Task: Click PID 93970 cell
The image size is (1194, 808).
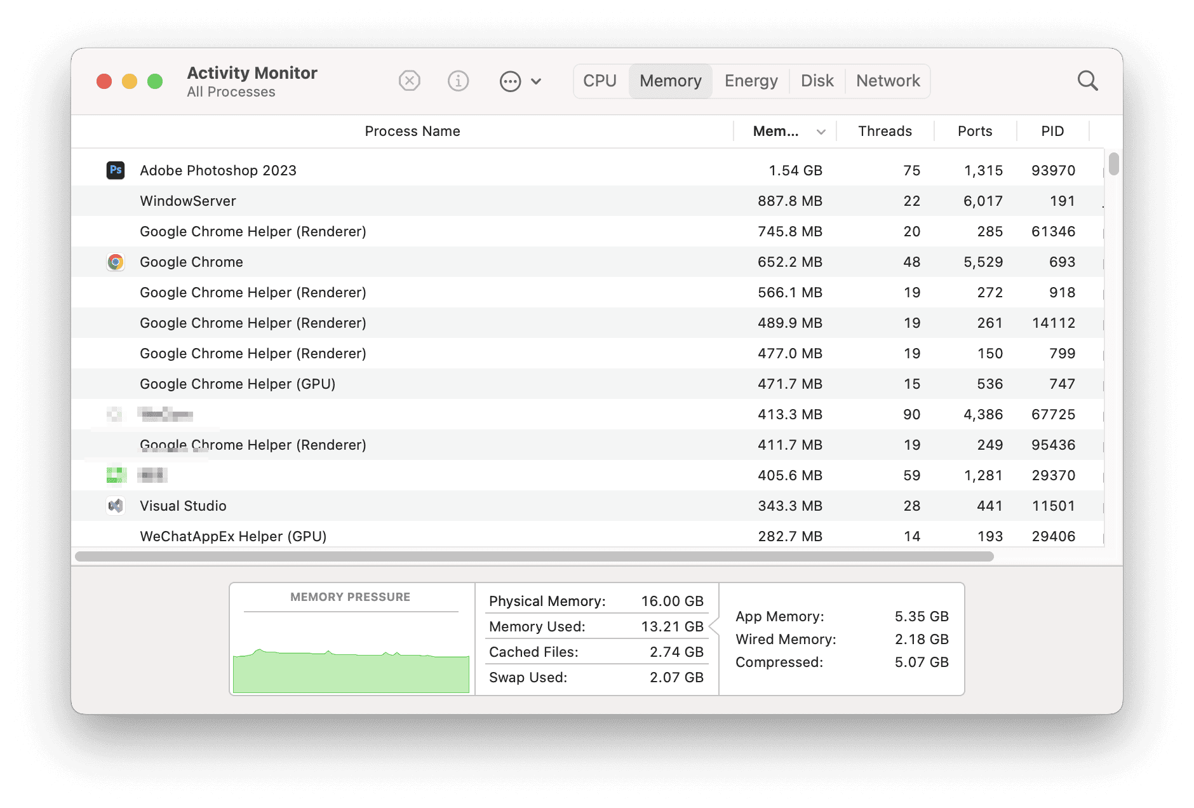Action: 1053,170
